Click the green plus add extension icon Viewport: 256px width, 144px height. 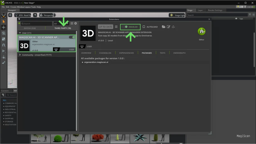pyautogui.click(x=19, y=23)
